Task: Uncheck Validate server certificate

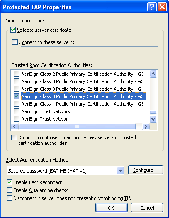Action: coord(13,30)
